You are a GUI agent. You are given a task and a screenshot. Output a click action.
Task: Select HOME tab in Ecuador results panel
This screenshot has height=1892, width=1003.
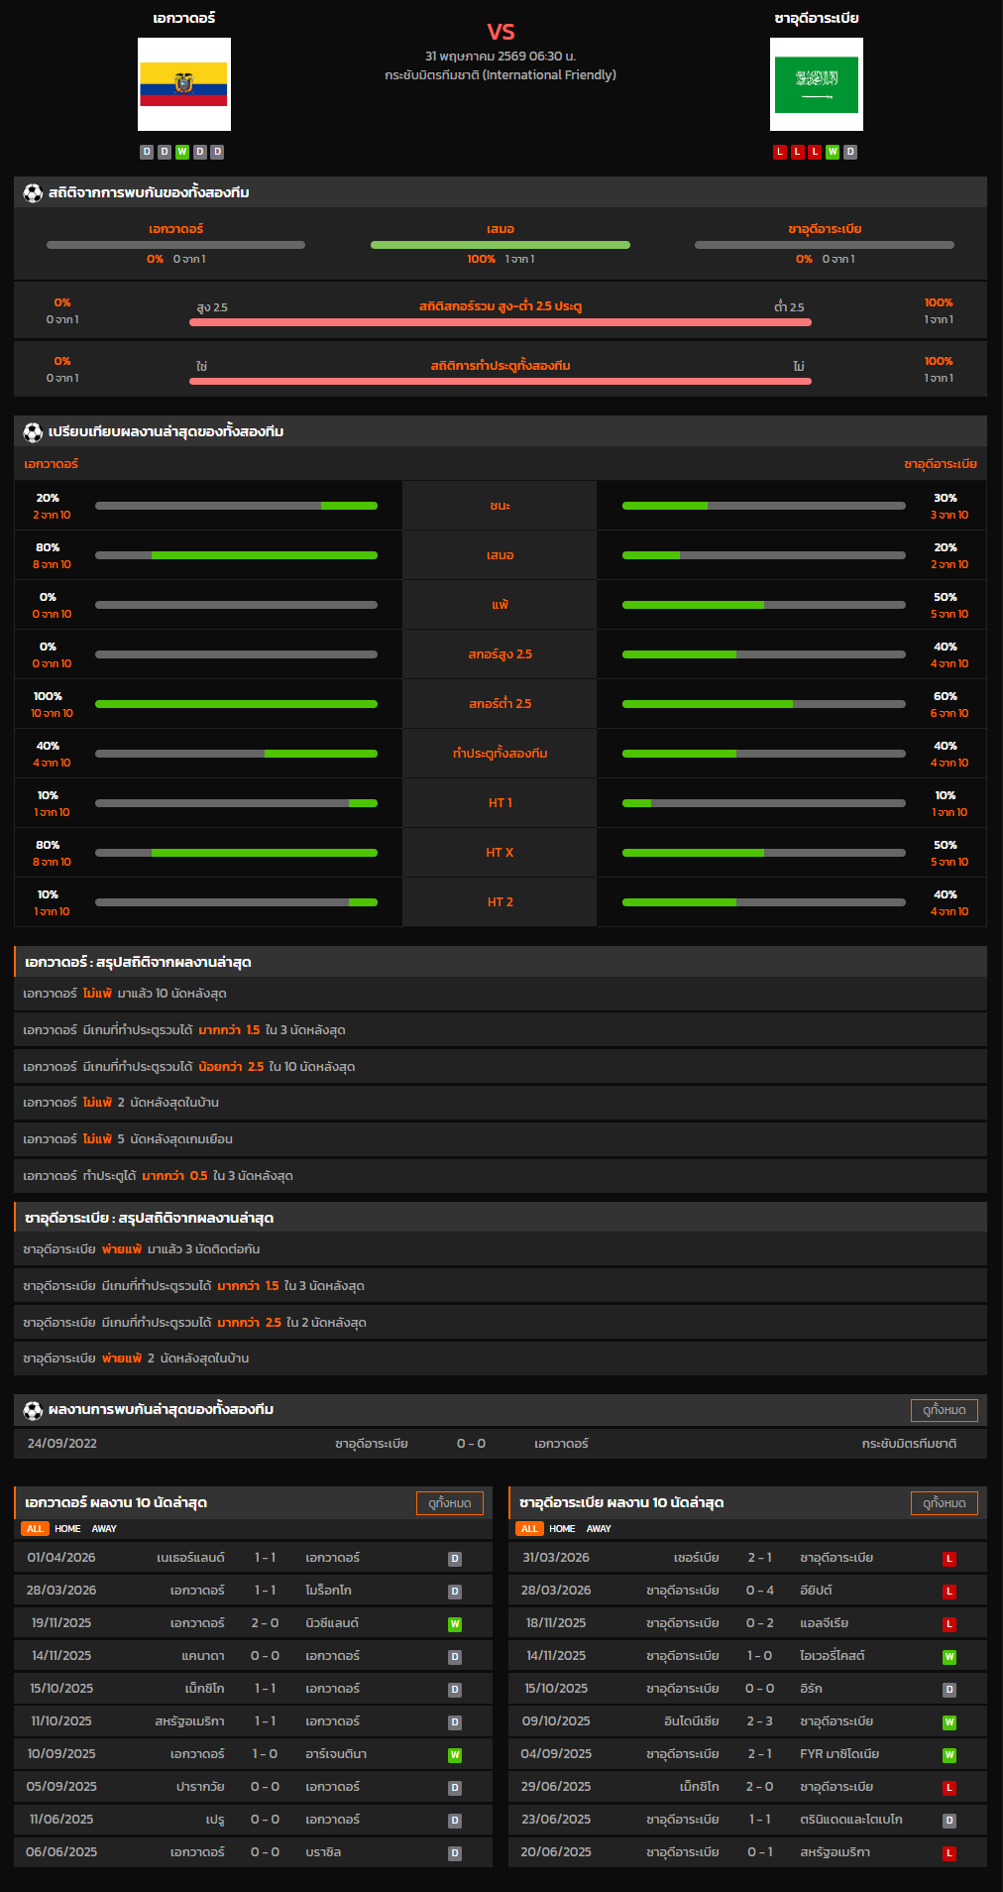[x=67, y=1529]
